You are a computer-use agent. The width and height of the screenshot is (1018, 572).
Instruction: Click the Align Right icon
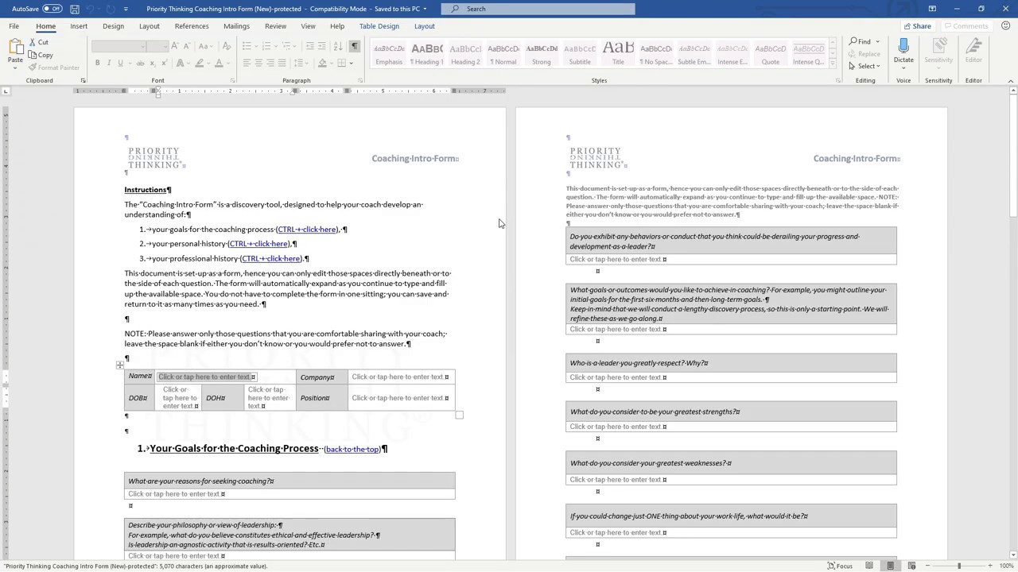[270, 63]
